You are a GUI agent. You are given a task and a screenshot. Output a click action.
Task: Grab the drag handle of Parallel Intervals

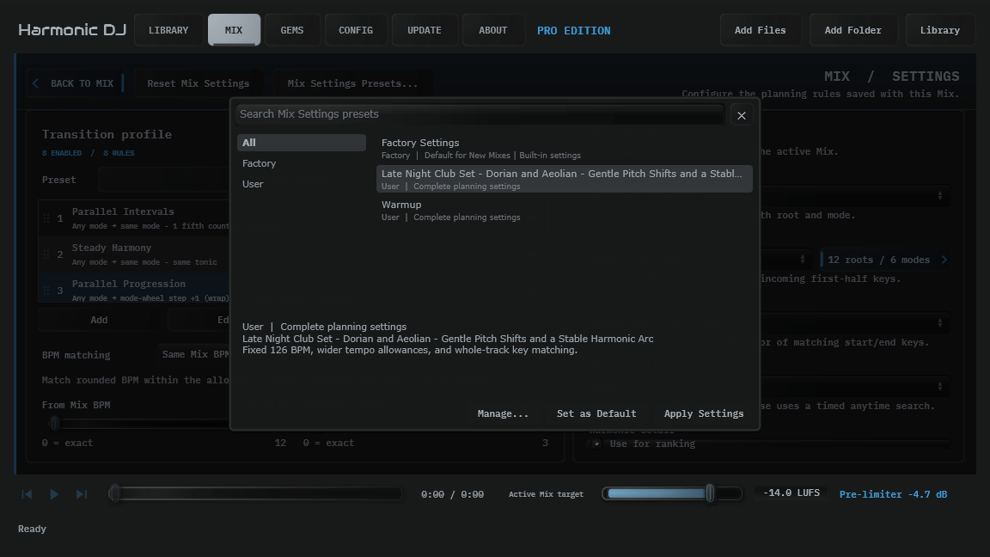(46, 218)
